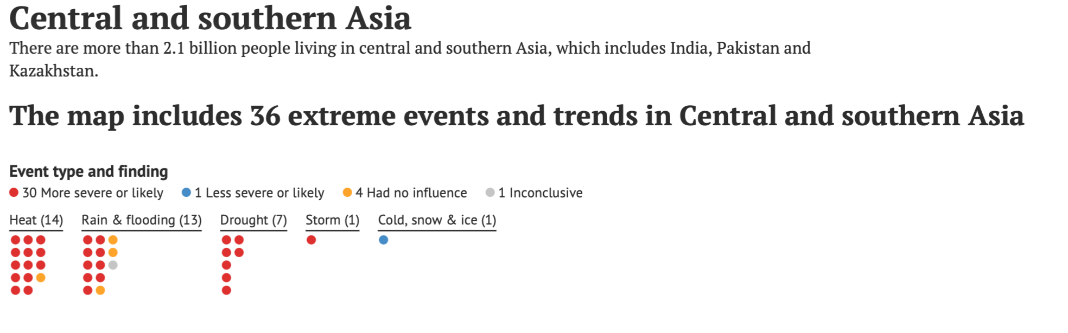Select the Storm (1) category heading
The height and width of the screenshot is (333, 1068).
point(333,220)
